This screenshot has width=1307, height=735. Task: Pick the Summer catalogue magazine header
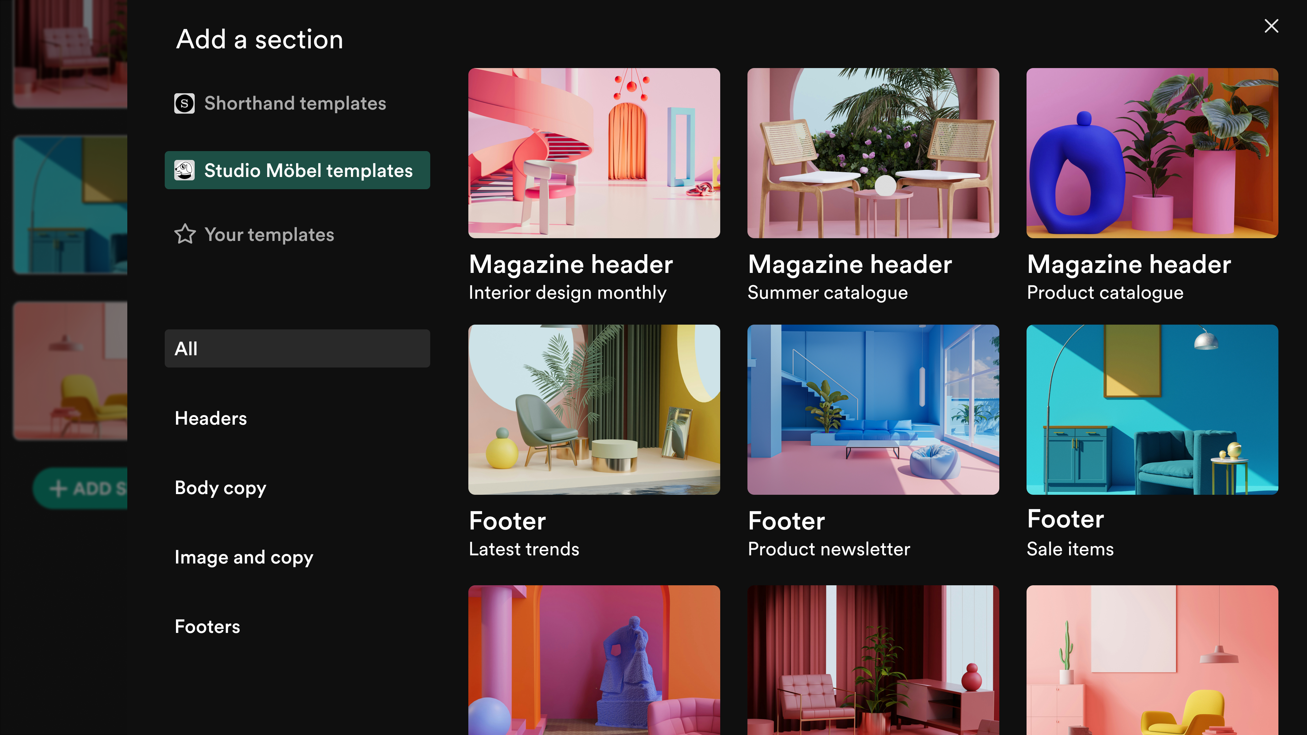point(873,153)
